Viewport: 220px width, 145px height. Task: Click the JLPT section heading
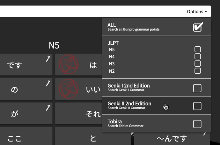point(113,43)
